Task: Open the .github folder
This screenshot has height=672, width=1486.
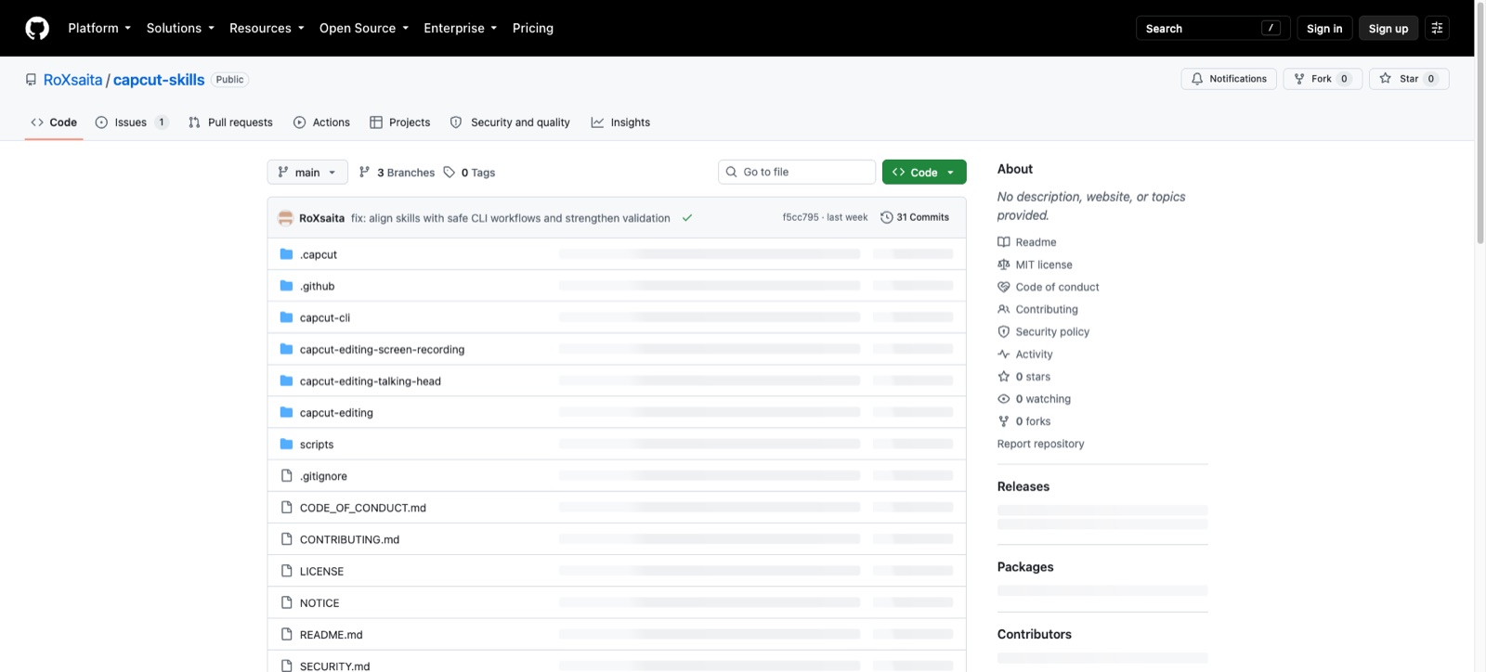Action: coord(317,286)
